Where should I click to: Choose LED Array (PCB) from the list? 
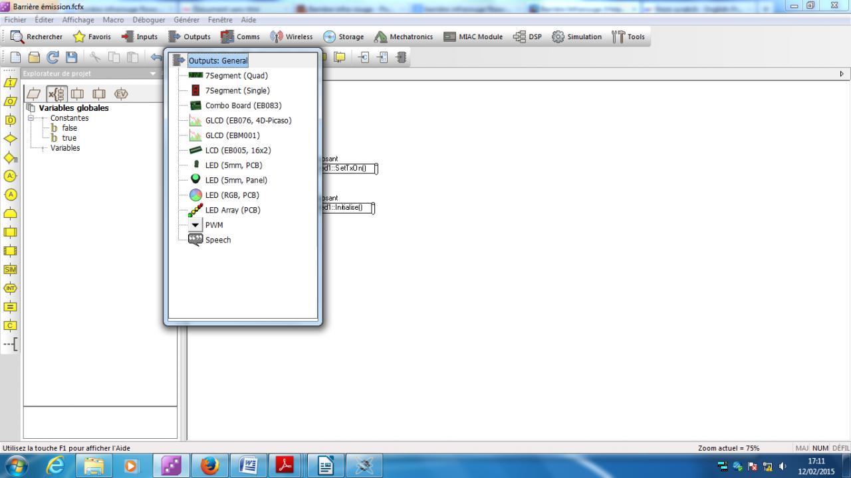[233, 210]
